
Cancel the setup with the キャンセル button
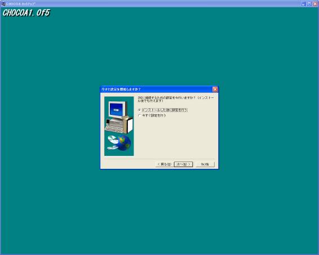205,164
